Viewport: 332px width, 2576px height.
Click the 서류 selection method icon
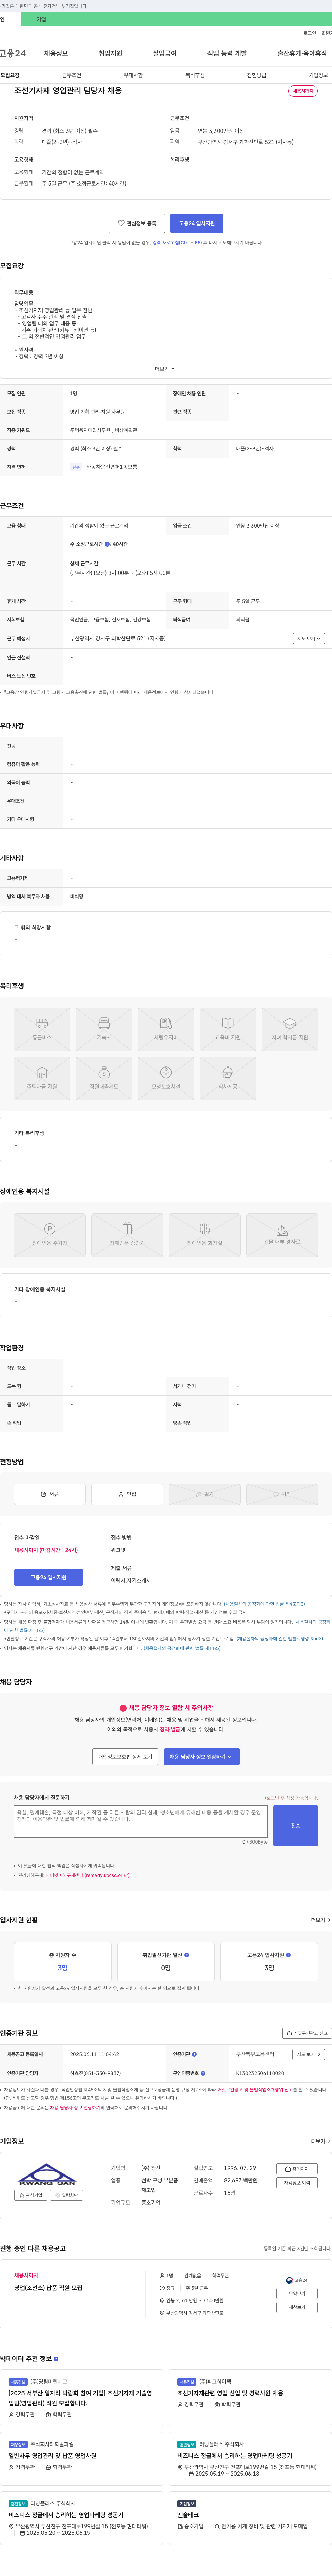point(43,1494)
